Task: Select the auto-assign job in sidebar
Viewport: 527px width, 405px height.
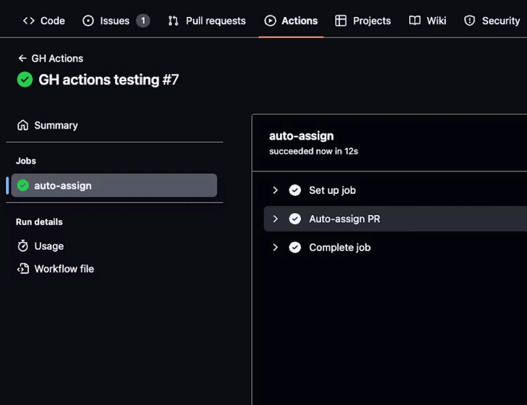Action: pyautogui.click(x=114, y=185)
